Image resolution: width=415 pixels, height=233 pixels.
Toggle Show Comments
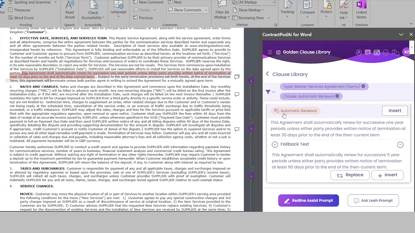(x=185, y=10)
